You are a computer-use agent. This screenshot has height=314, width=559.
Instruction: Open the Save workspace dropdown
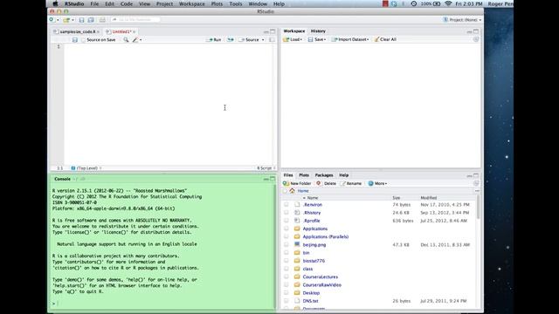pyautogui.click(x=317, y=39)
